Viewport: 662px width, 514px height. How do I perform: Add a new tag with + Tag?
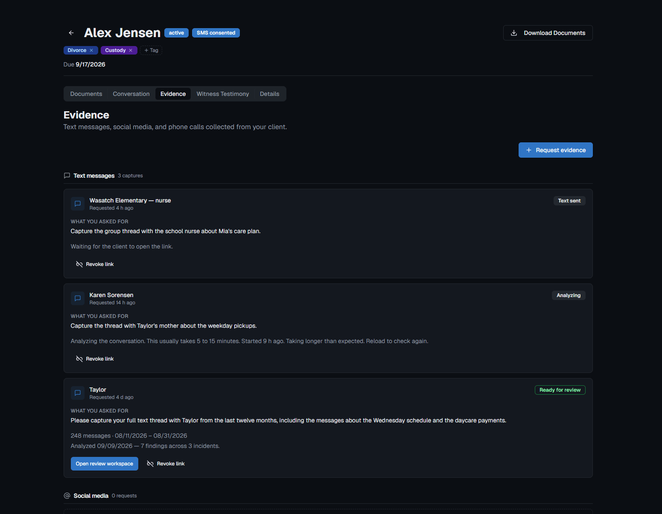point(151,50)
